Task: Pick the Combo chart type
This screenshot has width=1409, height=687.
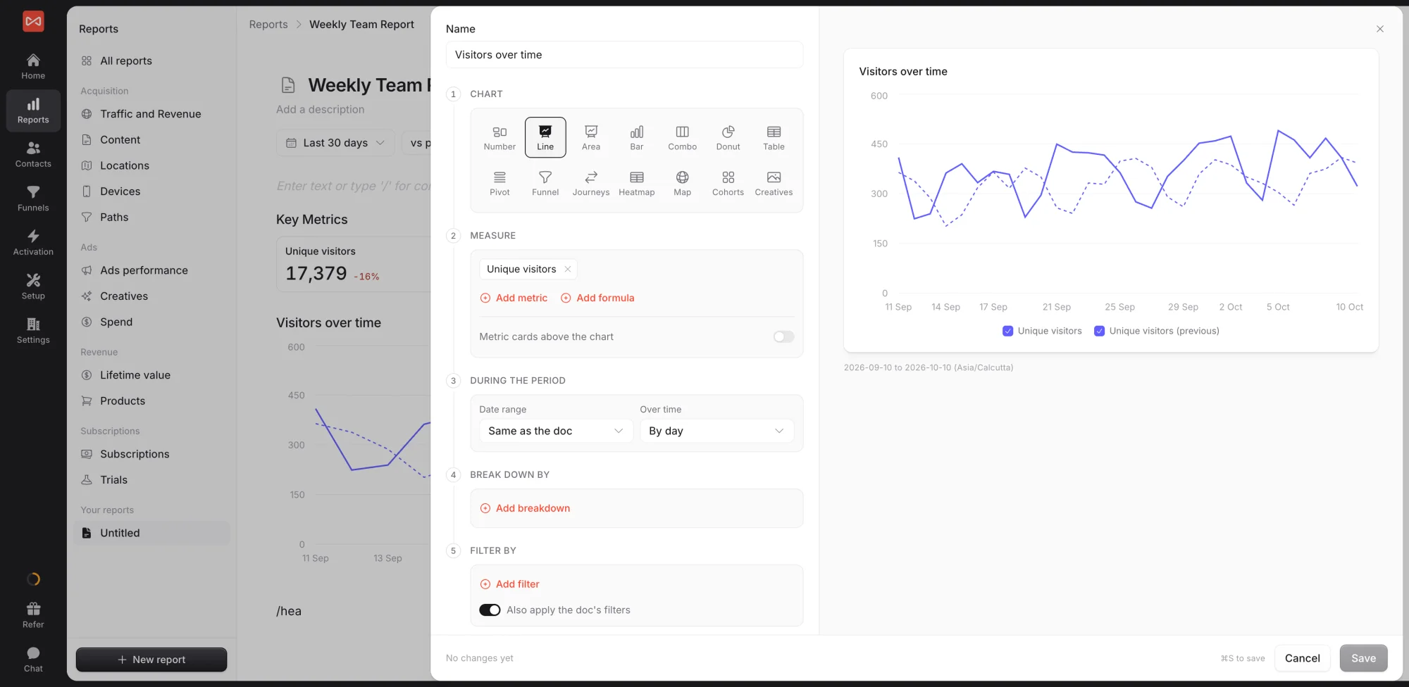Action: pyautogui.click(x=682, y=137)
